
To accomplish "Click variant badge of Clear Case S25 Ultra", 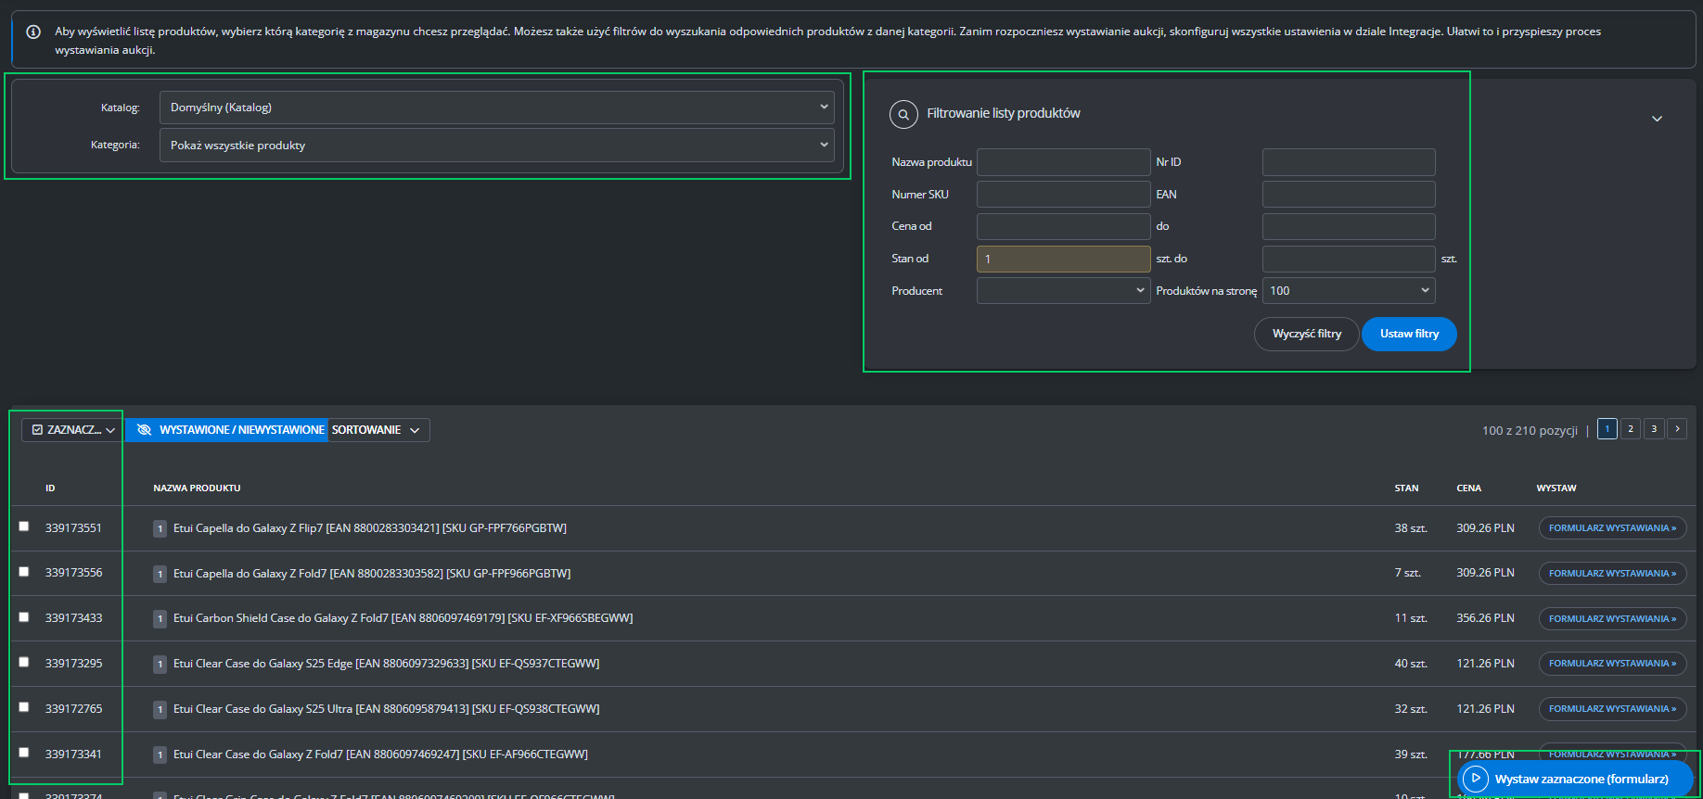I will coord(160,709).
